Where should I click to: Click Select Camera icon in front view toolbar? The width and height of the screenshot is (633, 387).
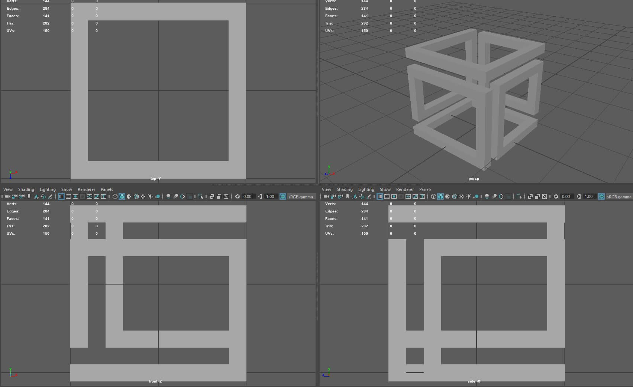pos(7,196)
